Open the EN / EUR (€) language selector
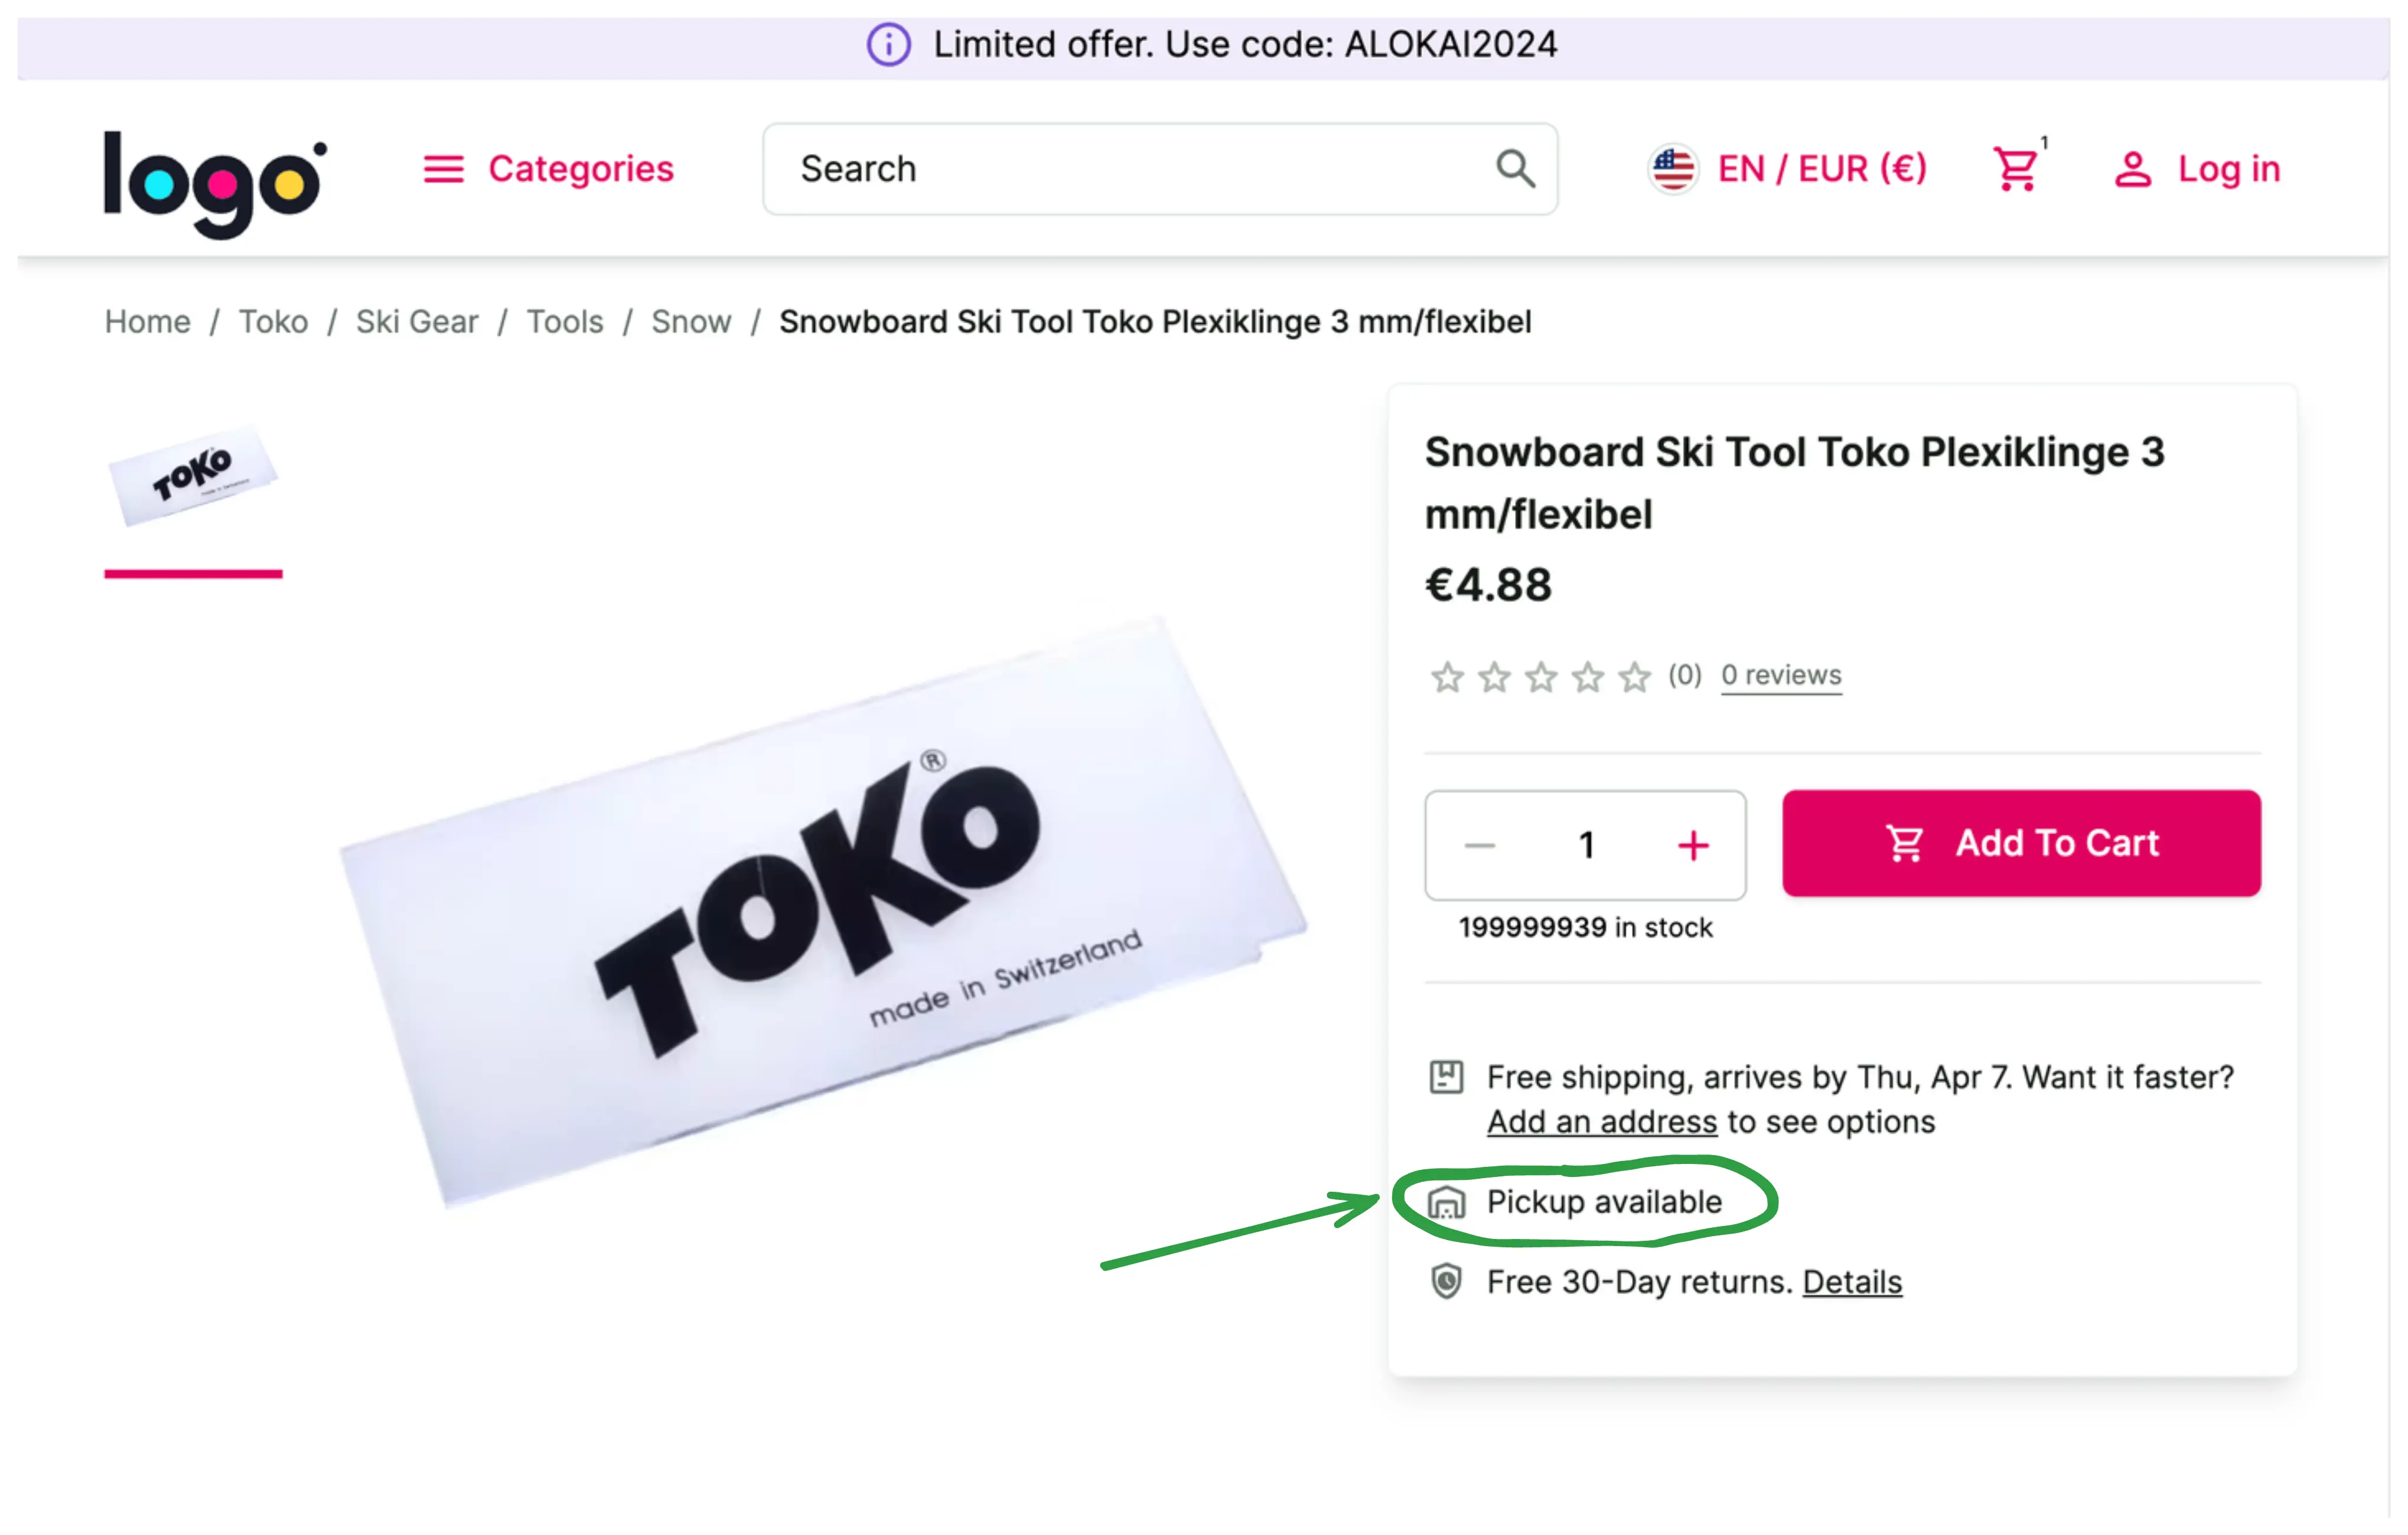This screenshot has height=1535, width=2408. click(1821, 169)
